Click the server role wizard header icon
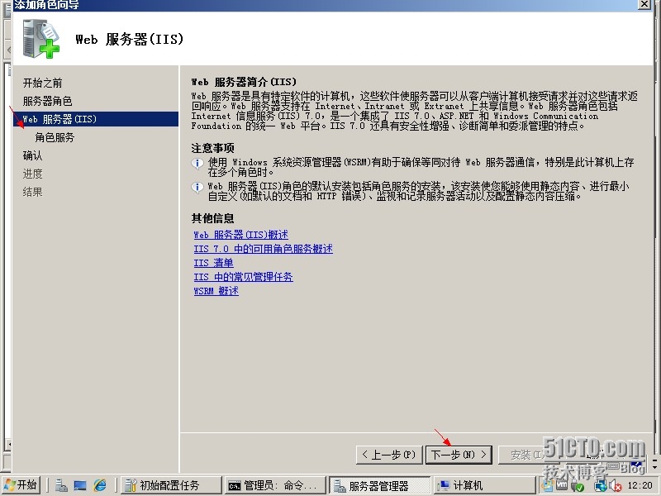The image size is (661, 496). pyautogui.click(x=40, y=39)
